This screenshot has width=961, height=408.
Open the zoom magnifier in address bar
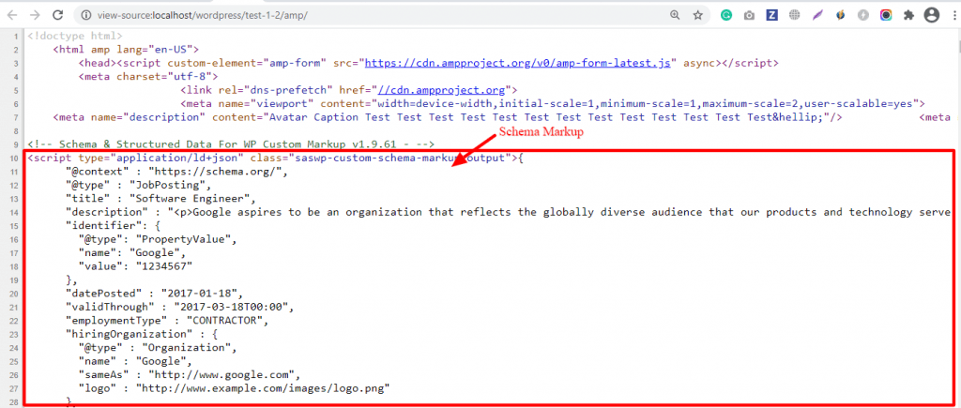pos(675,15)
